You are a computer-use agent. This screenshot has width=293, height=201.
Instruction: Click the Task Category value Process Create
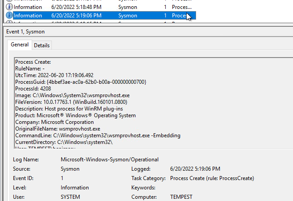point(212,178)
